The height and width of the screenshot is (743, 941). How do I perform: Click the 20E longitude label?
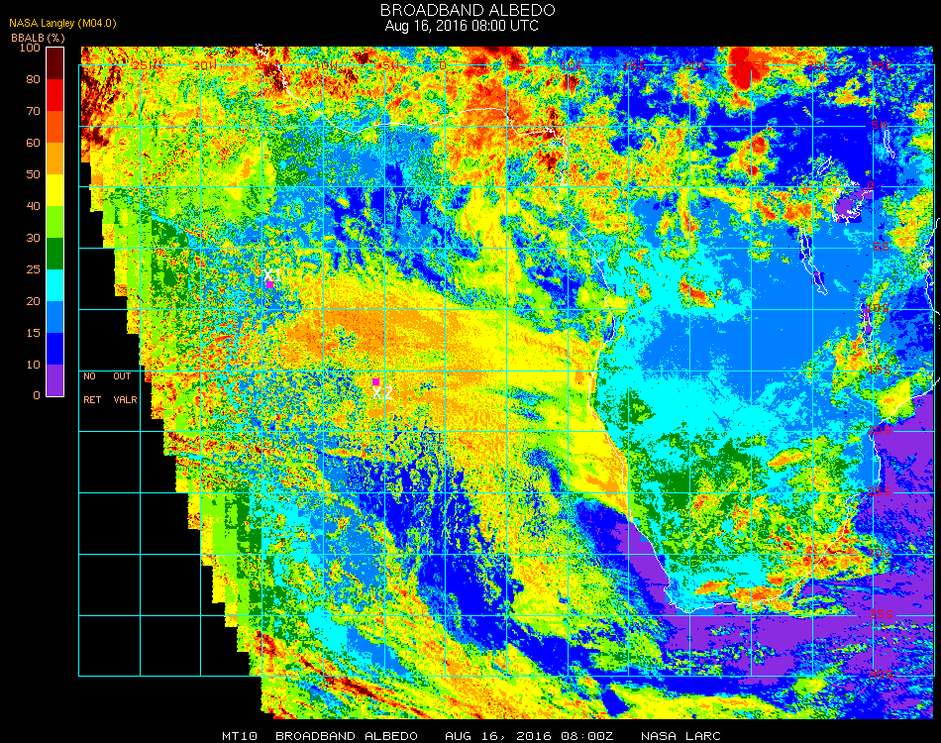(696, 65)
